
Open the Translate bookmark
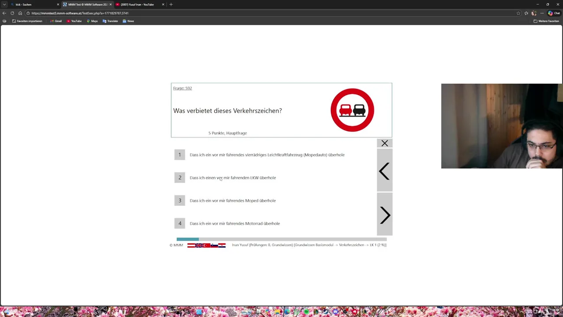click(x=110, y=21)
